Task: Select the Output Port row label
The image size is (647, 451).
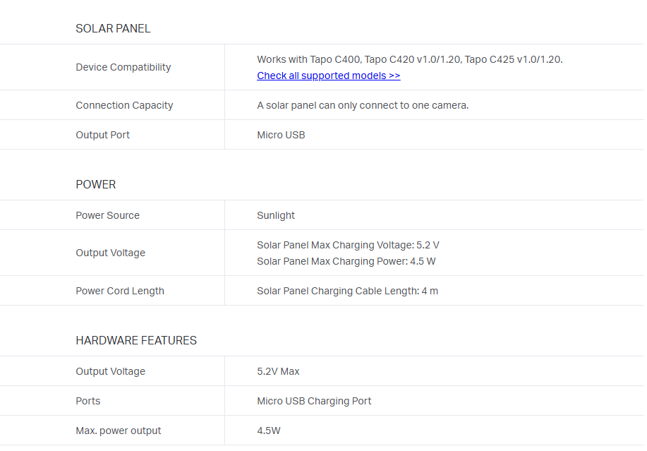Action: click(102, 135)
